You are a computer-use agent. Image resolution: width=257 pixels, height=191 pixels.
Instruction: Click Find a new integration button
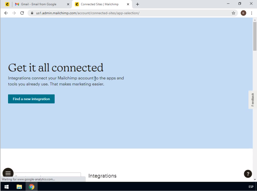point(31,99)
